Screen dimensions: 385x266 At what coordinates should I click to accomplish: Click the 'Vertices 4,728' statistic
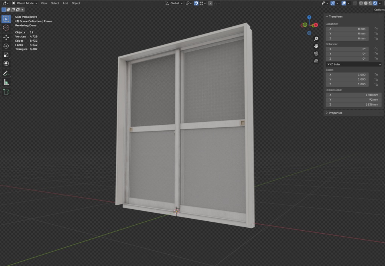click(x=26, y=36)
